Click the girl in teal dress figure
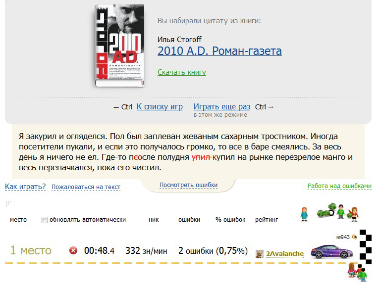 click(x=304, y=214)
